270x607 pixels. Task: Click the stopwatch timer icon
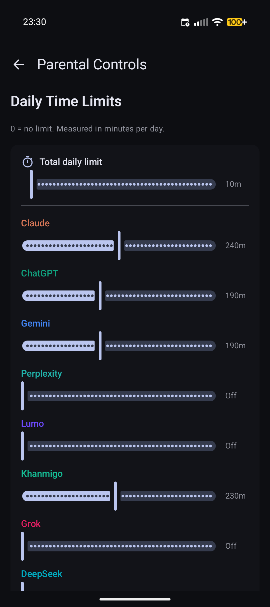pos(28,162)
